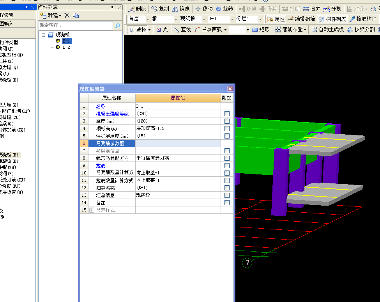Expand the 显示样式 property row
This screenshot has height=302, width=380.
click(x=92, y=210)
